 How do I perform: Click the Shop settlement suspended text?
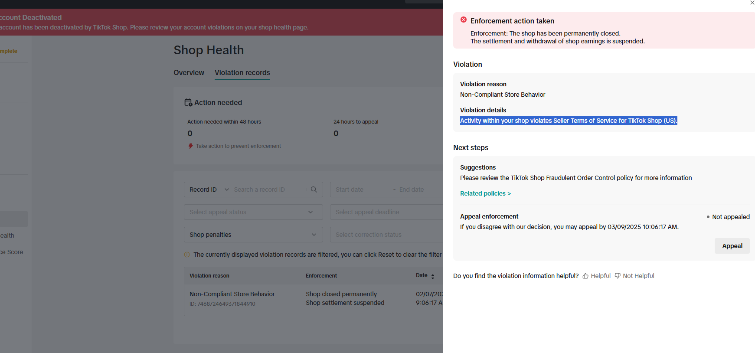point(345,303)
